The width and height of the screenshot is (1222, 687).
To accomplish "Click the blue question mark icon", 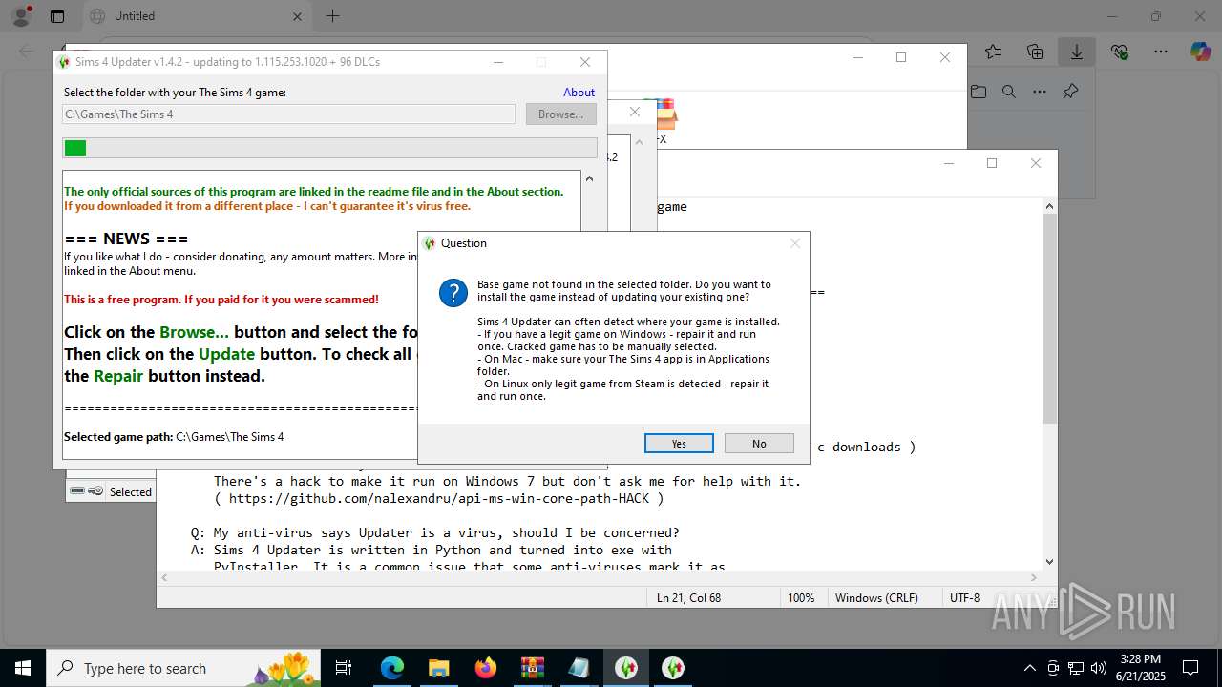I will [x=453, y=292].
